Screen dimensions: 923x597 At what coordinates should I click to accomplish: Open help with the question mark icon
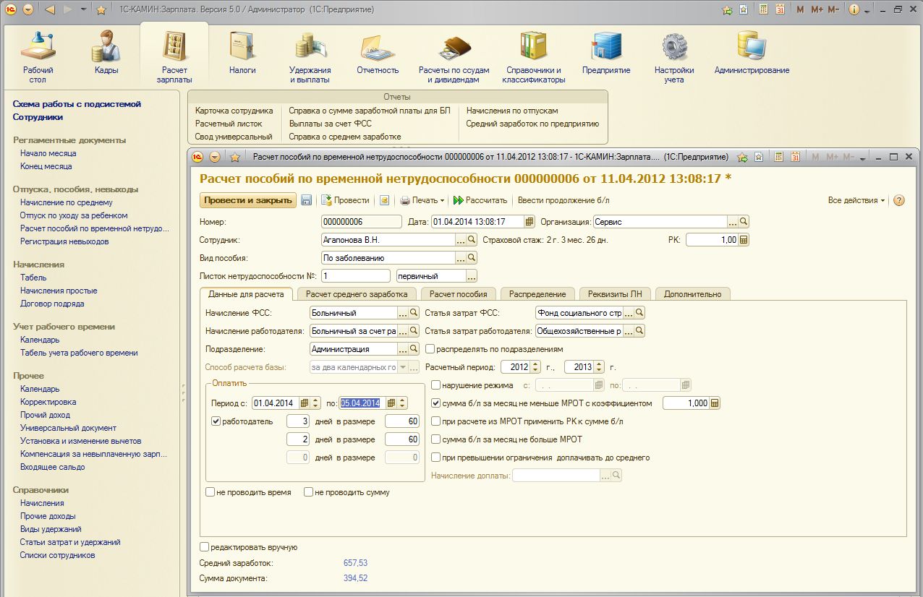click(x=899, y=200)
